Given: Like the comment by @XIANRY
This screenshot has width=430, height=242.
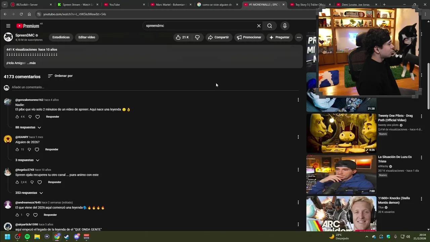Looking at the screenshot, I should point(17,150).
